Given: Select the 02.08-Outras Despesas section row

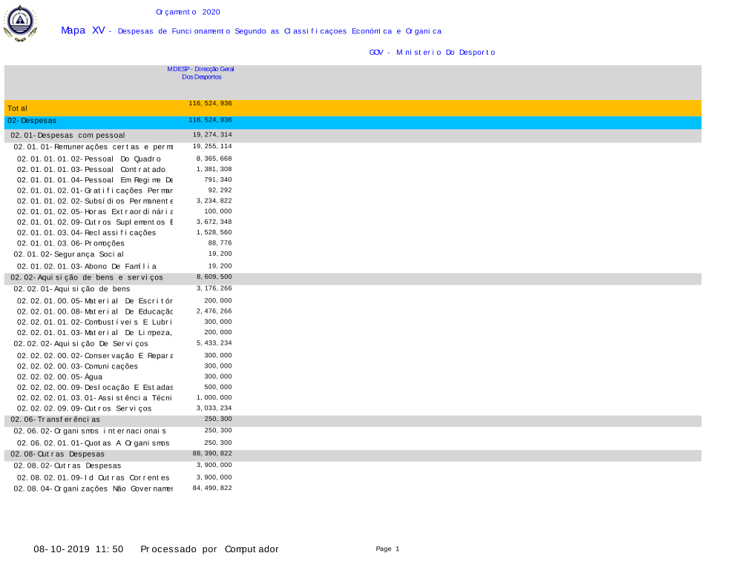Looking at the screenshot, I should click(58, 454).
